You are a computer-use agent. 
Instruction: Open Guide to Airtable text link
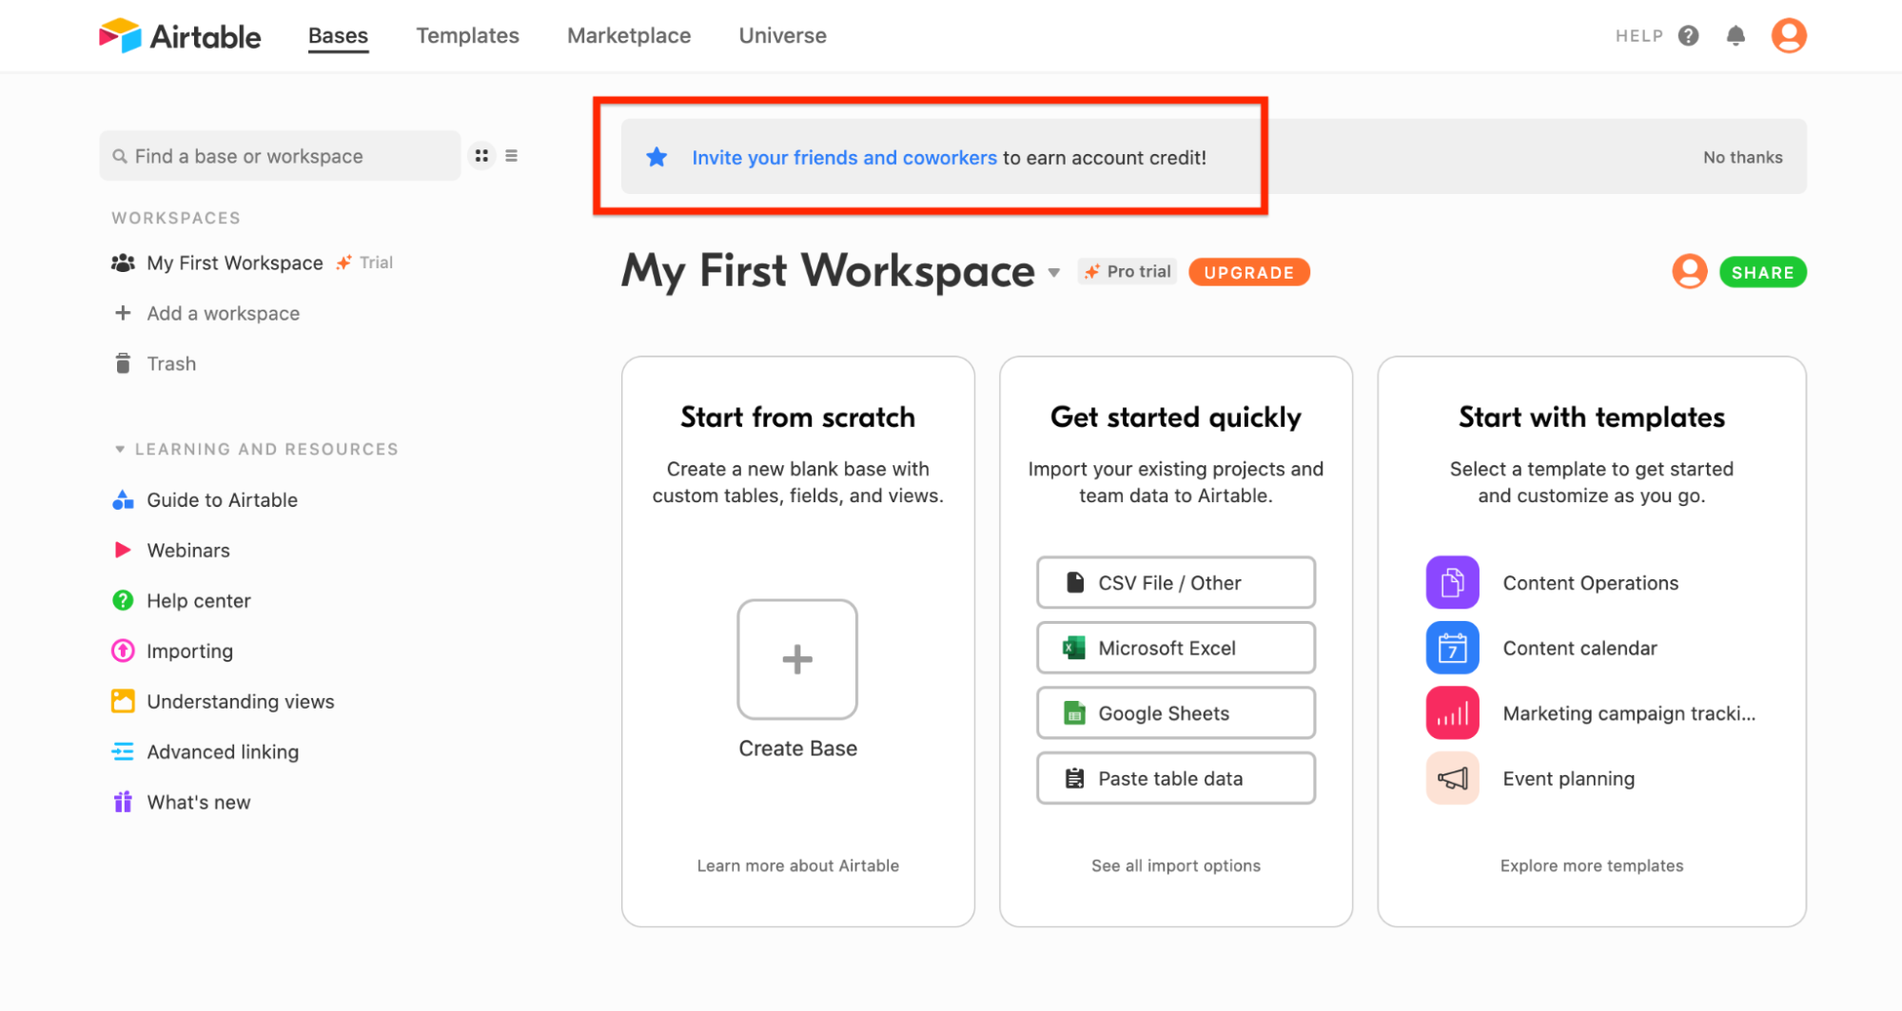pos(222,499)
